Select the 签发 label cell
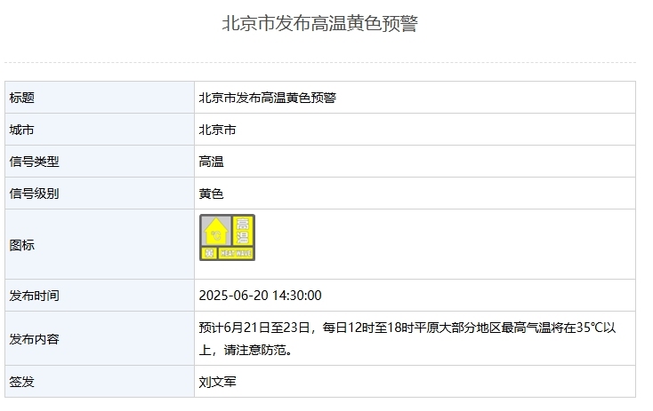This screenshot has width=653, height=411. (100, 382)
